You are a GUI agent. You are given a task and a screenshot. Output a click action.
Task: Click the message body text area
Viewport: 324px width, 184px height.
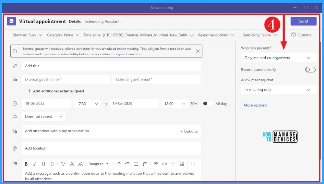(111, 176)
